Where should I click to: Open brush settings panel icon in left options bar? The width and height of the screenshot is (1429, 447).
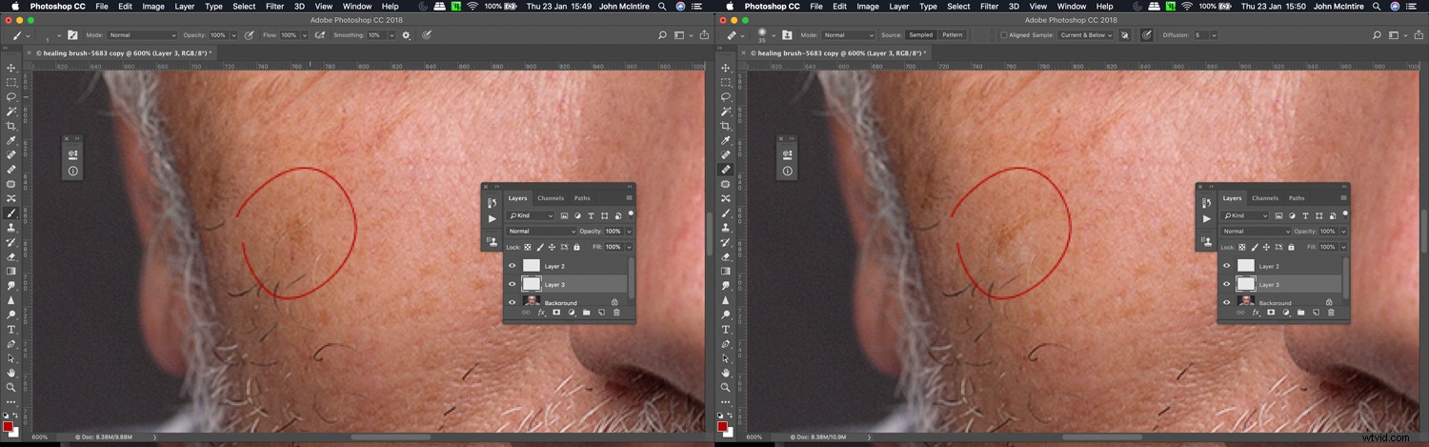70,35
